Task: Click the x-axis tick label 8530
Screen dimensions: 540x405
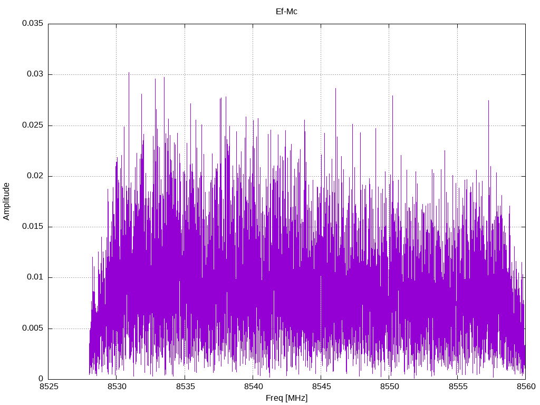Action: [117, 387]
